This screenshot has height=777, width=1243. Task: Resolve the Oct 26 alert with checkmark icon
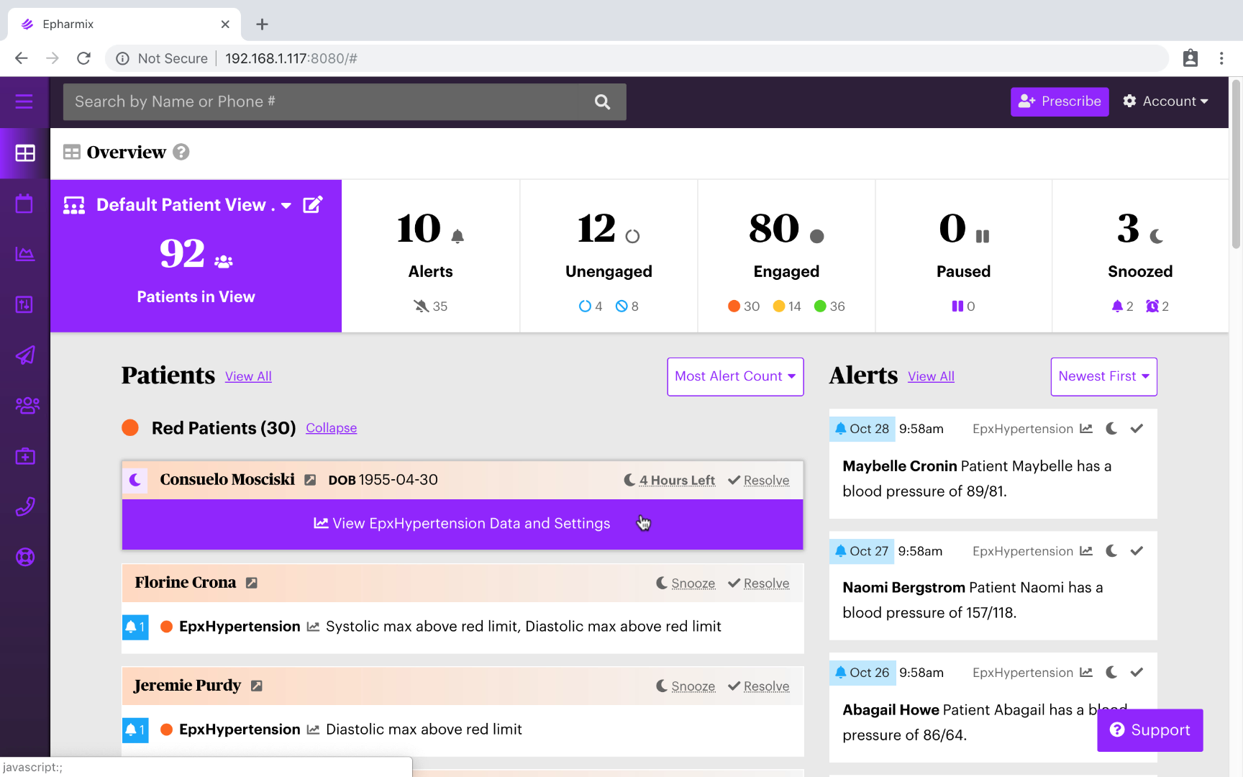pyautogui.click(x=1137, y=673)
